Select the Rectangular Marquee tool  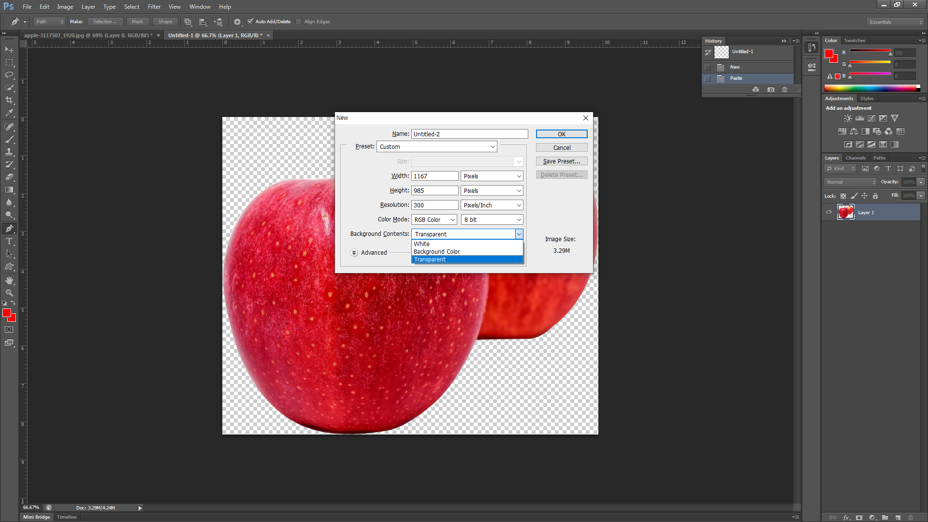click(x=9, y=62)
